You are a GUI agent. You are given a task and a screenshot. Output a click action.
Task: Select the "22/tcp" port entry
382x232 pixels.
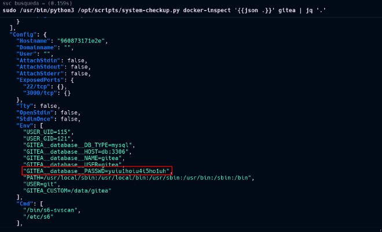click(45, 86)
